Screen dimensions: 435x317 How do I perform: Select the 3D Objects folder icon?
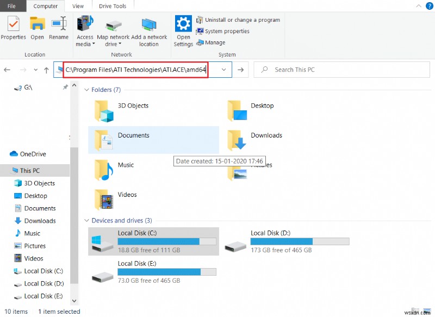tap(104, 111)
